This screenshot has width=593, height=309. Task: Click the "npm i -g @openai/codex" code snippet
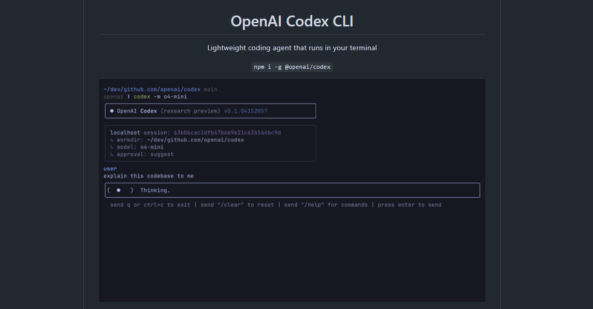point(292,67)
